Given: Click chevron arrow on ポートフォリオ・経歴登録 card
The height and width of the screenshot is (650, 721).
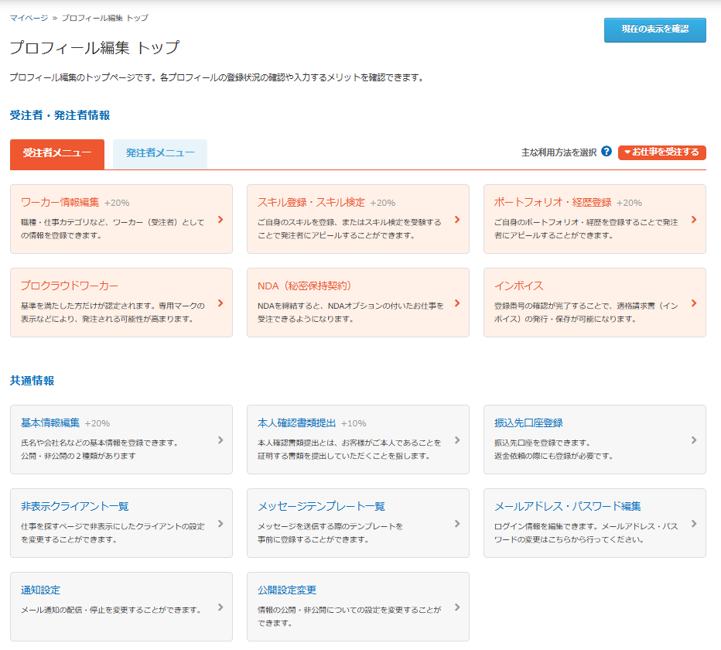Looking at the screenshot, I should click(694, 220).
